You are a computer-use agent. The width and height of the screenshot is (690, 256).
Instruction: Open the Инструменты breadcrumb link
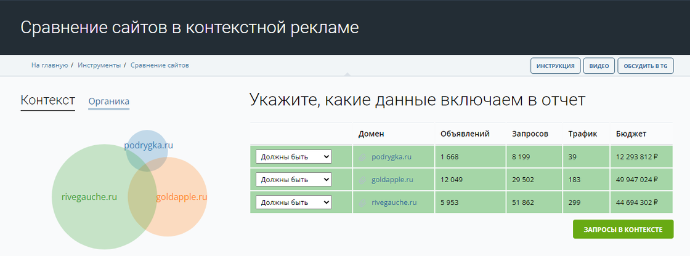click(x=99, y=65)
